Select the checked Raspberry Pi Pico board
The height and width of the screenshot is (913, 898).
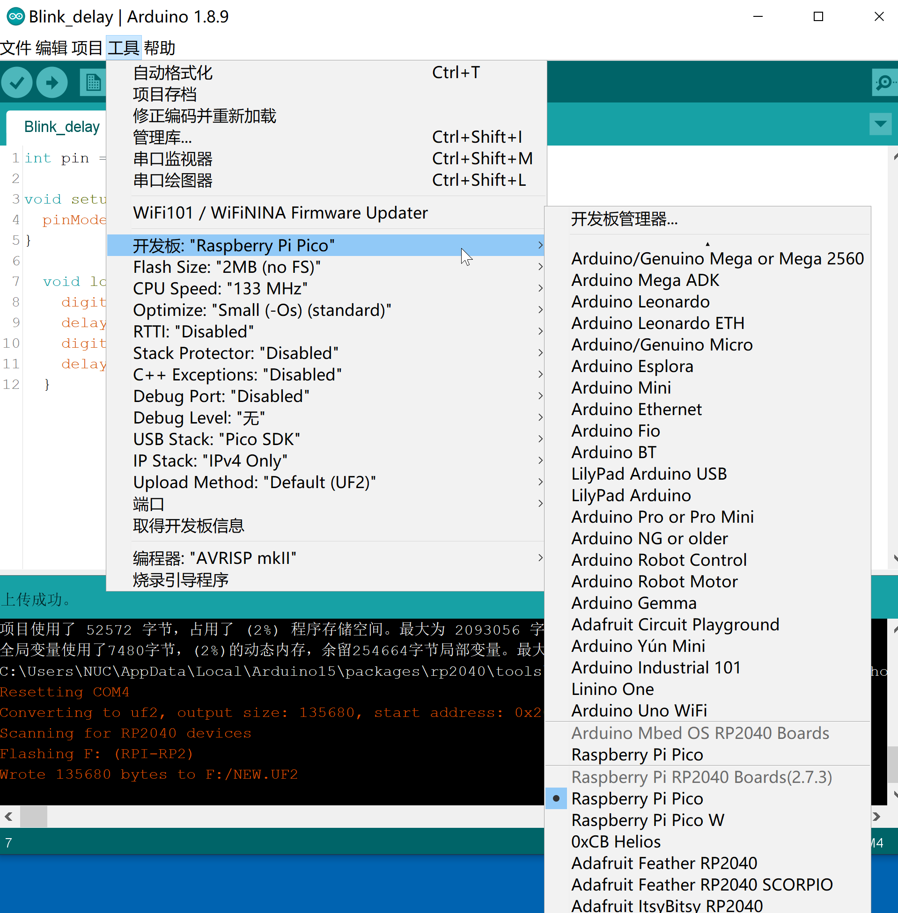point(637,798)
